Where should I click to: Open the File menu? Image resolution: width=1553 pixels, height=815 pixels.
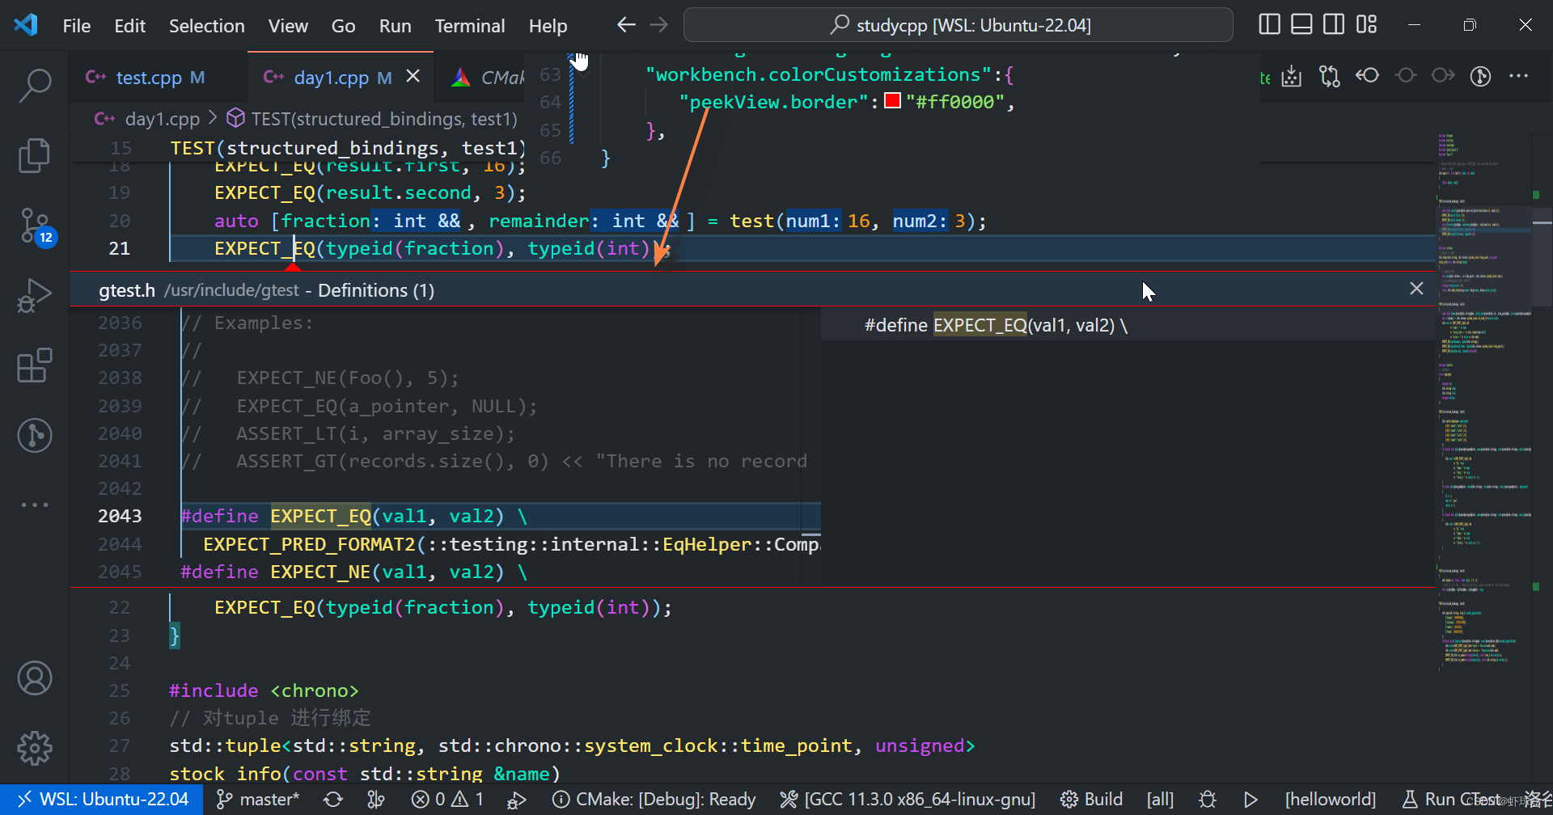77,26
